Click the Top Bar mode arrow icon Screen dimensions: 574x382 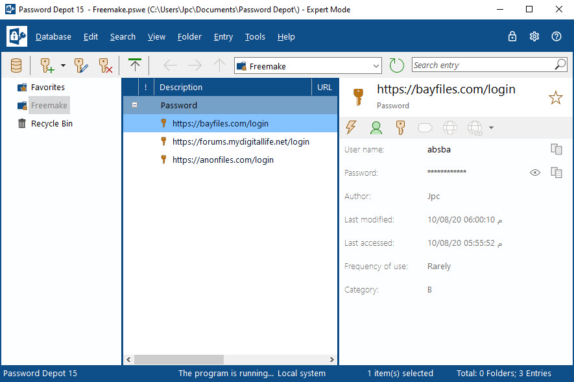[135, 65]
